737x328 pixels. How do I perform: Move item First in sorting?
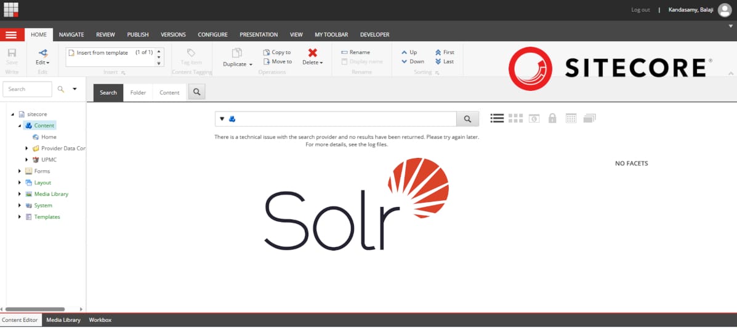445,52
